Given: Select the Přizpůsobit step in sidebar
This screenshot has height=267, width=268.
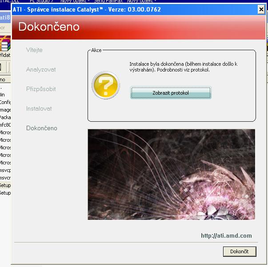Looking at the screenshot, I should [41, 89].
